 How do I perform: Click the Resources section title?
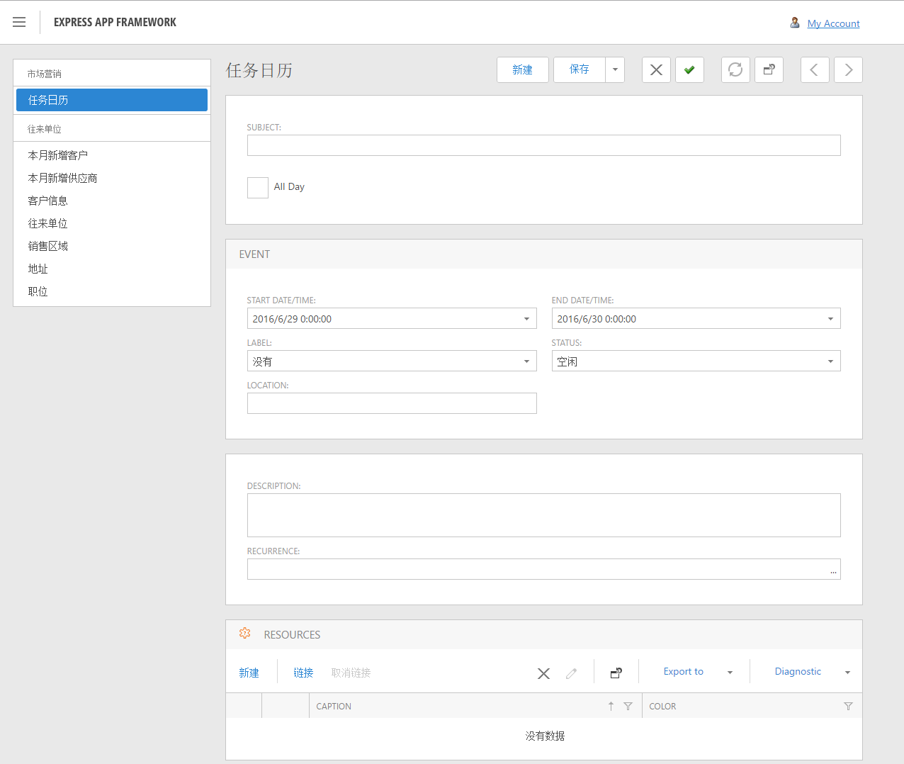(292, 635)
